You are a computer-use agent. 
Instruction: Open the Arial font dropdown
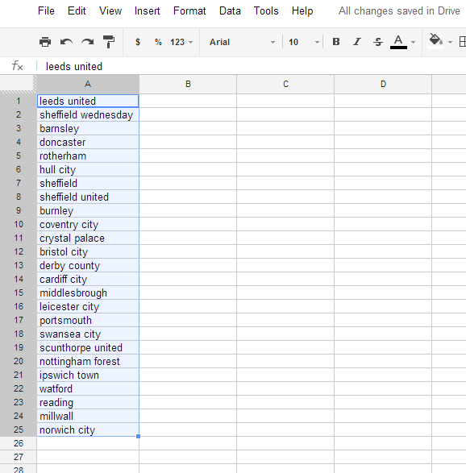(x=242, y=42)
